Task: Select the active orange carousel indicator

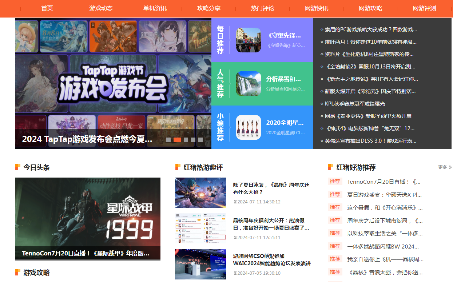Action: 177,140
